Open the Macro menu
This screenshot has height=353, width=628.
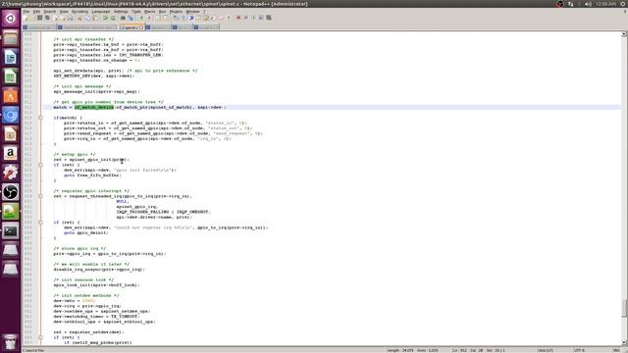[x=150, y=12]
